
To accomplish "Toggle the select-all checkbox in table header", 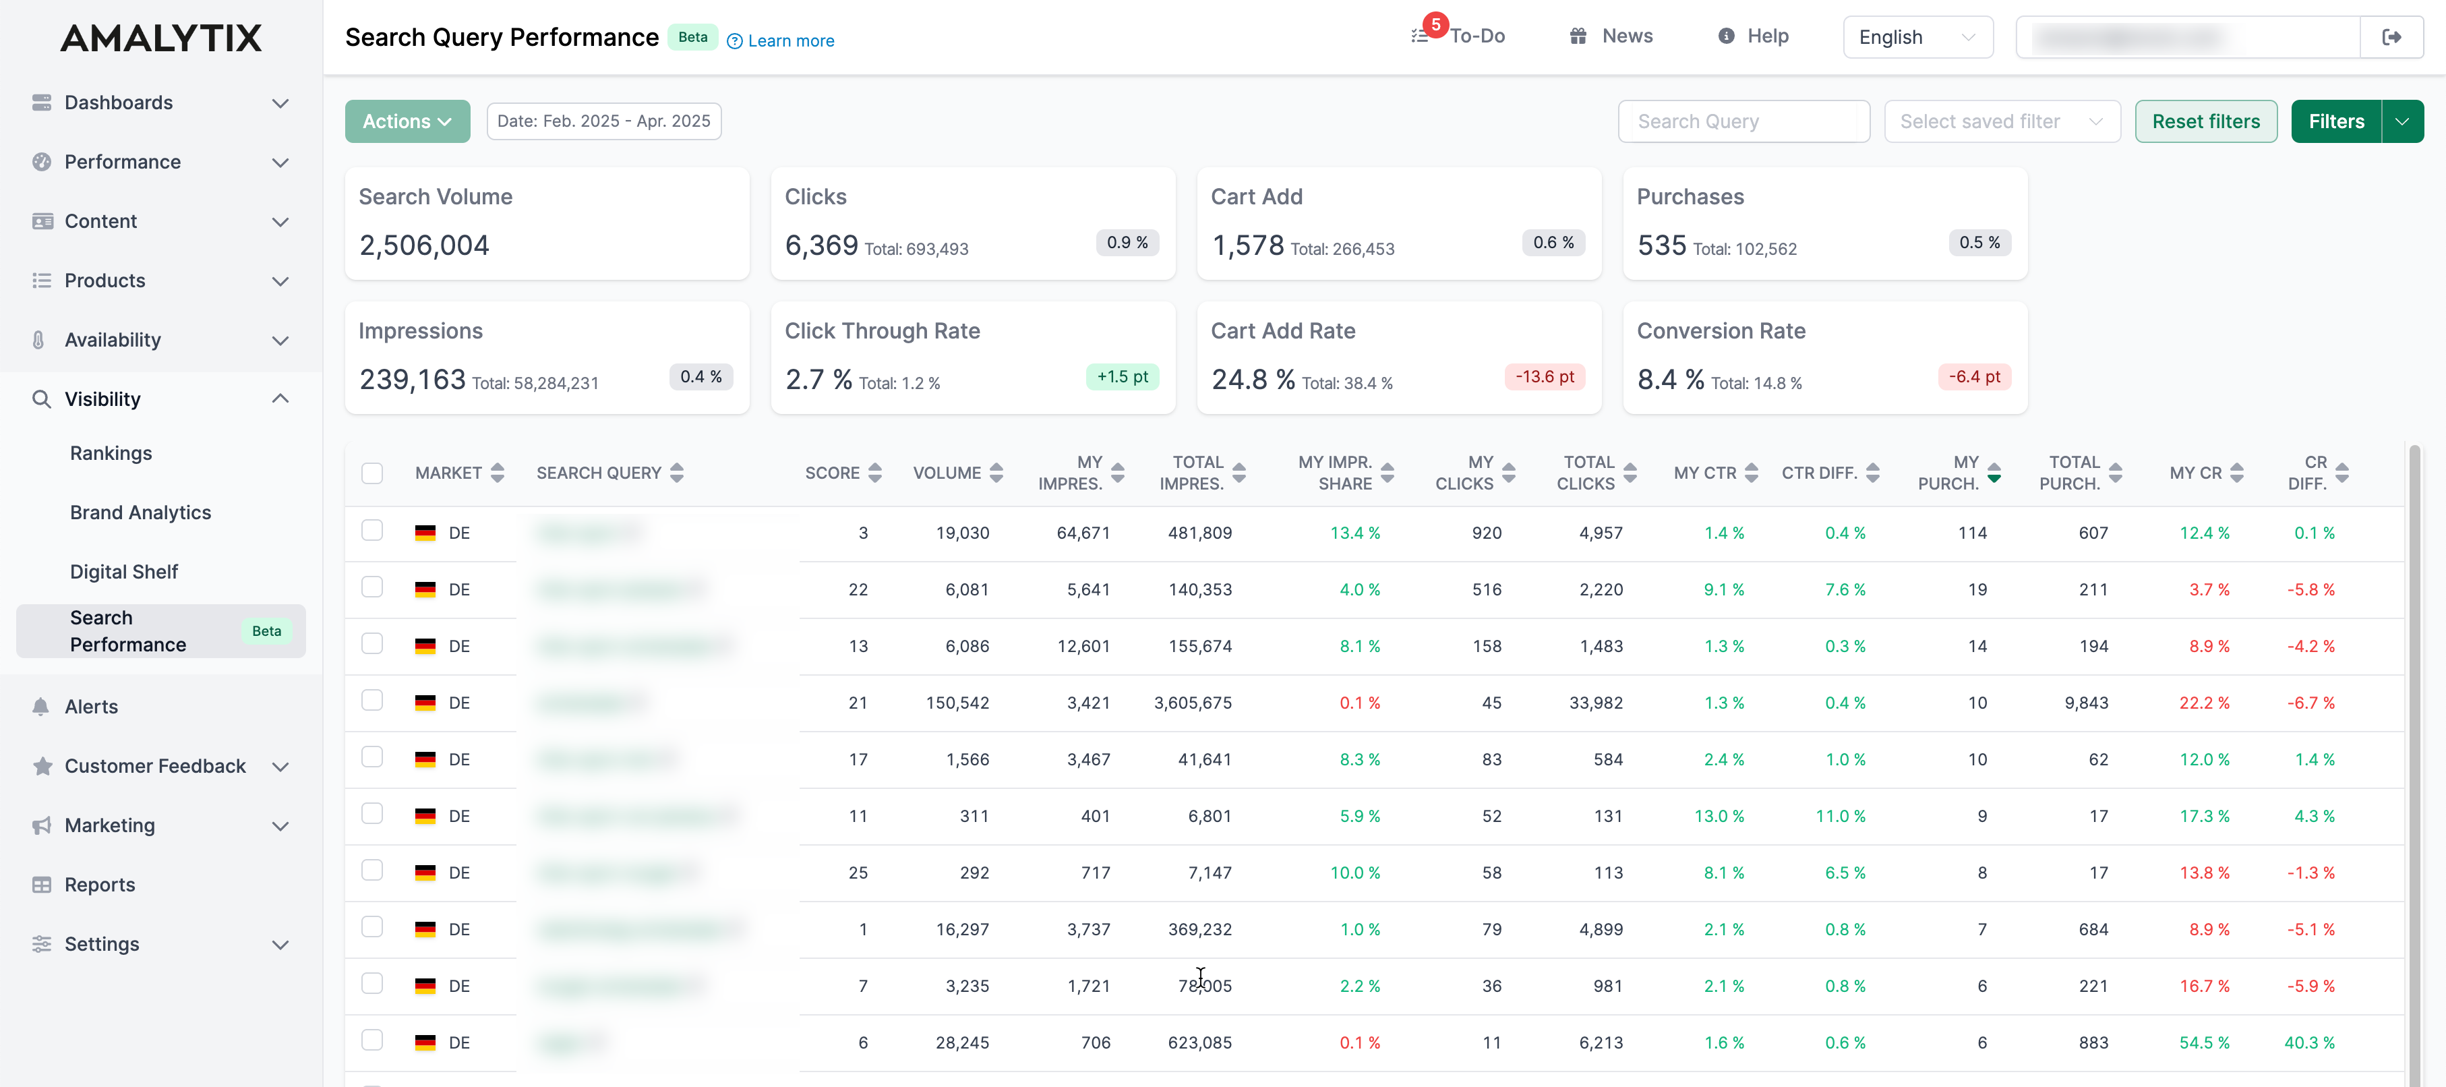I will 372,472.
